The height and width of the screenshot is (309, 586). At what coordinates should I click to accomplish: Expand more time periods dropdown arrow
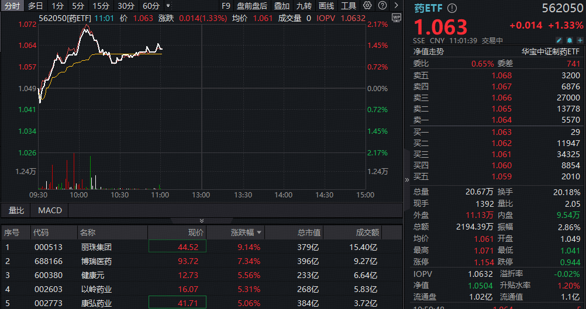point(168,6)
